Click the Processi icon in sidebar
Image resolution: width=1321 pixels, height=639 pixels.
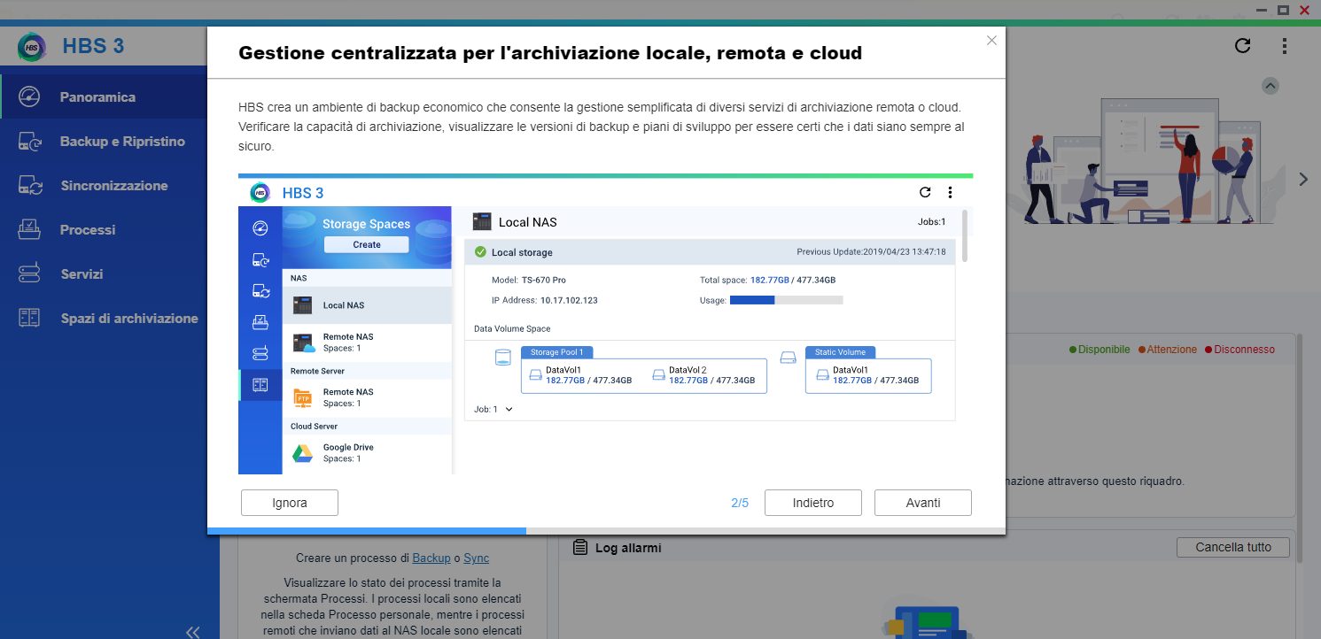point(29,230)
